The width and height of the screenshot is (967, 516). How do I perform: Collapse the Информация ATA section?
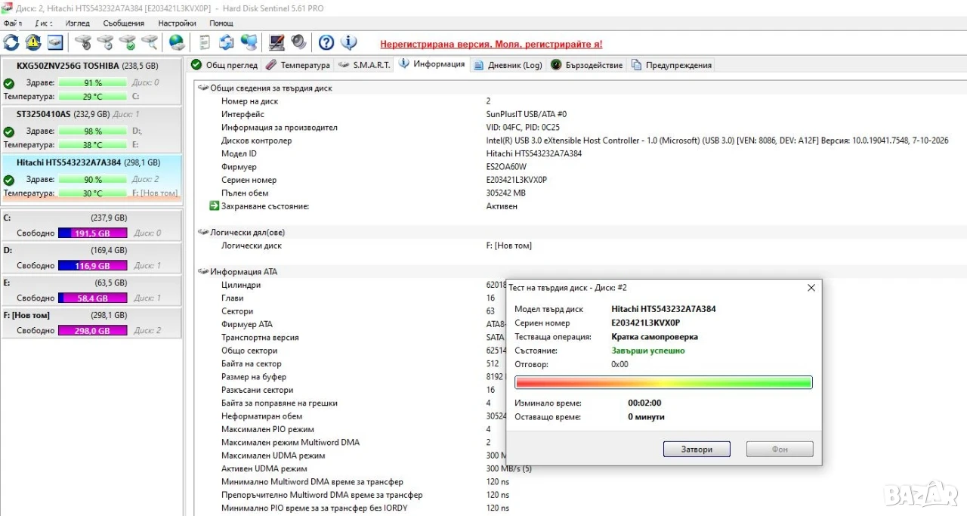pos(203,271)
